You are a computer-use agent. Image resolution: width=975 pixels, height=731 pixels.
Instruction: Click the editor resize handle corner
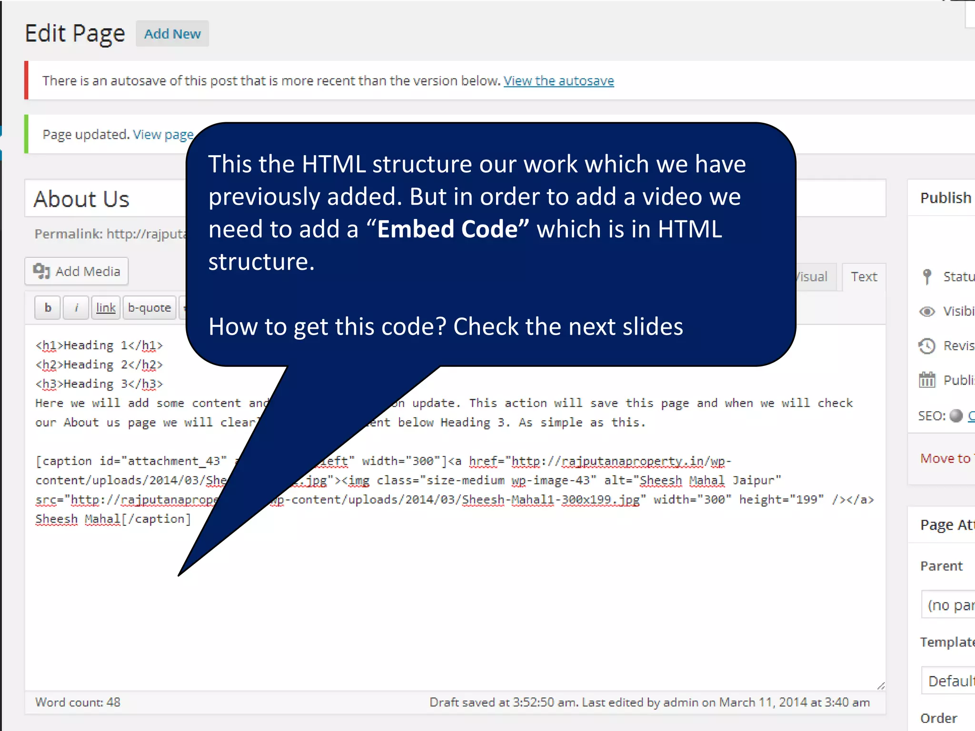point(881,685)
